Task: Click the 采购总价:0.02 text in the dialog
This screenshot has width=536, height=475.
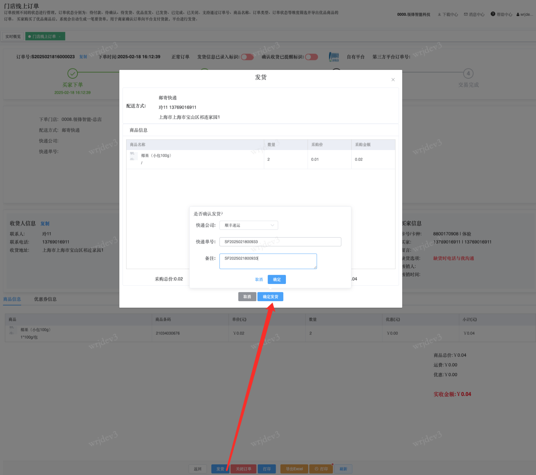Action: tap(169, 279)
